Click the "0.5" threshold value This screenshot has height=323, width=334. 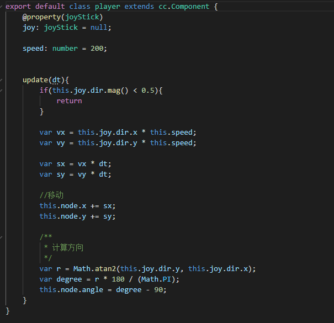point(148,91)
